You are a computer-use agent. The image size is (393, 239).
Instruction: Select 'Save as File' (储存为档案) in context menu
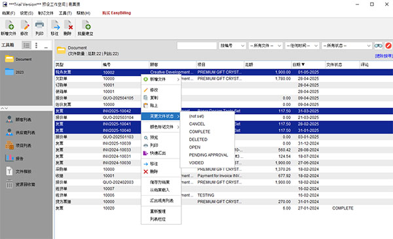click(161, 182)
